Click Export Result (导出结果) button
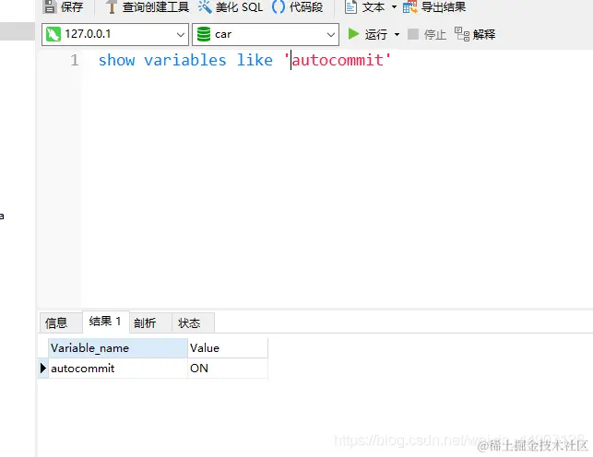Viewport: 593px width, 457px height. pyautogui.click(x=434, y=6)
